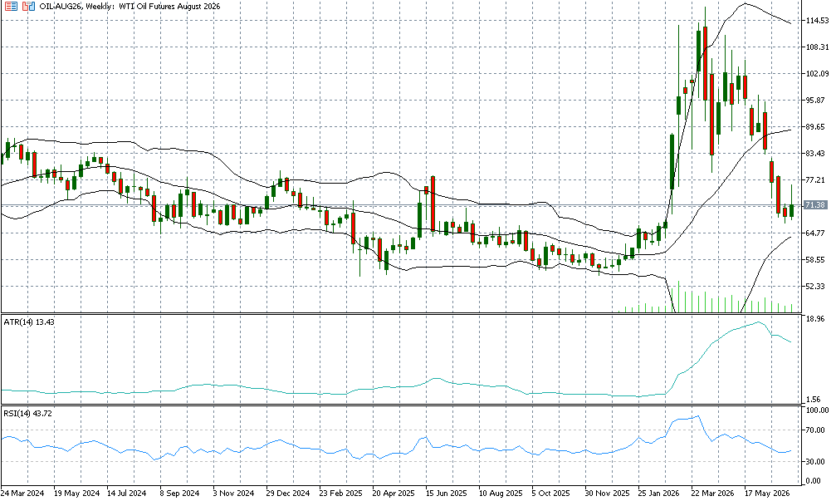This screenshot has width=836, height=501.
Task: Click the 29 Dec 2024 date label
Action: click(x=288, y=493)
